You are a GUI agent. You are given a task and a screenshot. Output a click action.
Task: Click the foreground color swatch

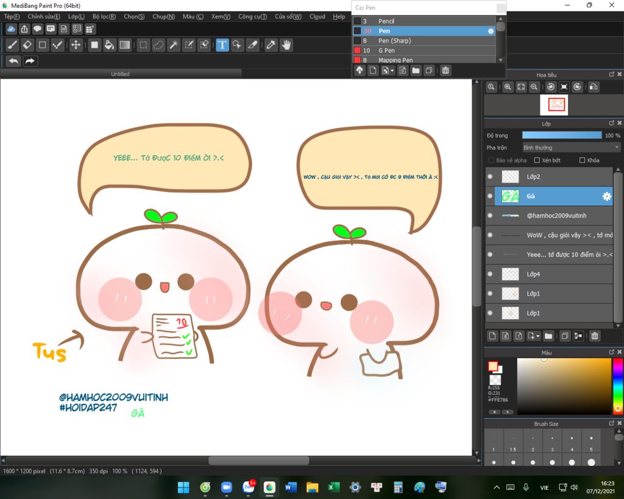coord(492,366)
